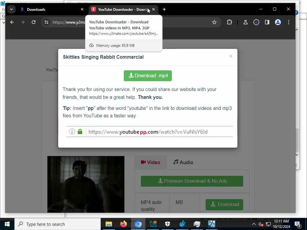Click Download for MP4 auto quality
Screen dimensions: 307x230
(224, 205)
